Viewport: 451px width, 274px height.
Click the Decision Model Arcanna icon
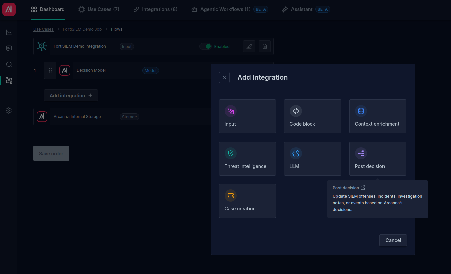(65, 70)
